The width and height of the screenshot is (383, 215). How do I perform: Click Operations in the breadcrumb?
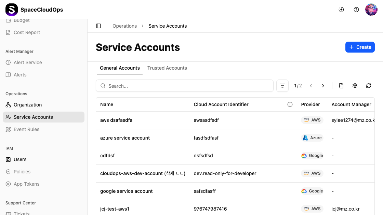(124, 26)
